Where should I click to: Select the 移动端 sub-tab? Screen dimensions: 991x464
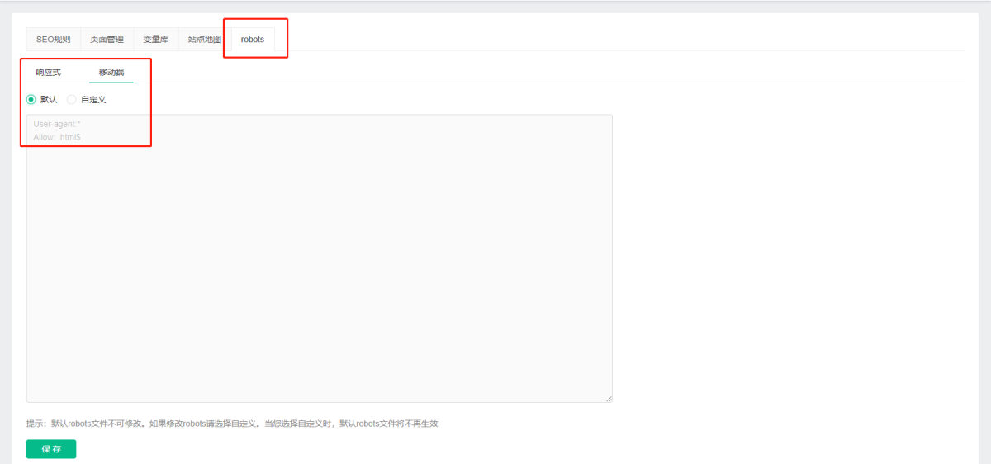click(111, 73)
